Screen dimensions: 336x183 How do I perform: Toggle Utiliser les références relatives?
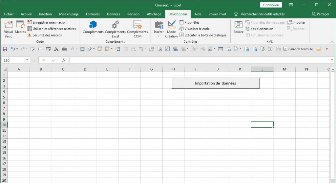click(52, 29)
